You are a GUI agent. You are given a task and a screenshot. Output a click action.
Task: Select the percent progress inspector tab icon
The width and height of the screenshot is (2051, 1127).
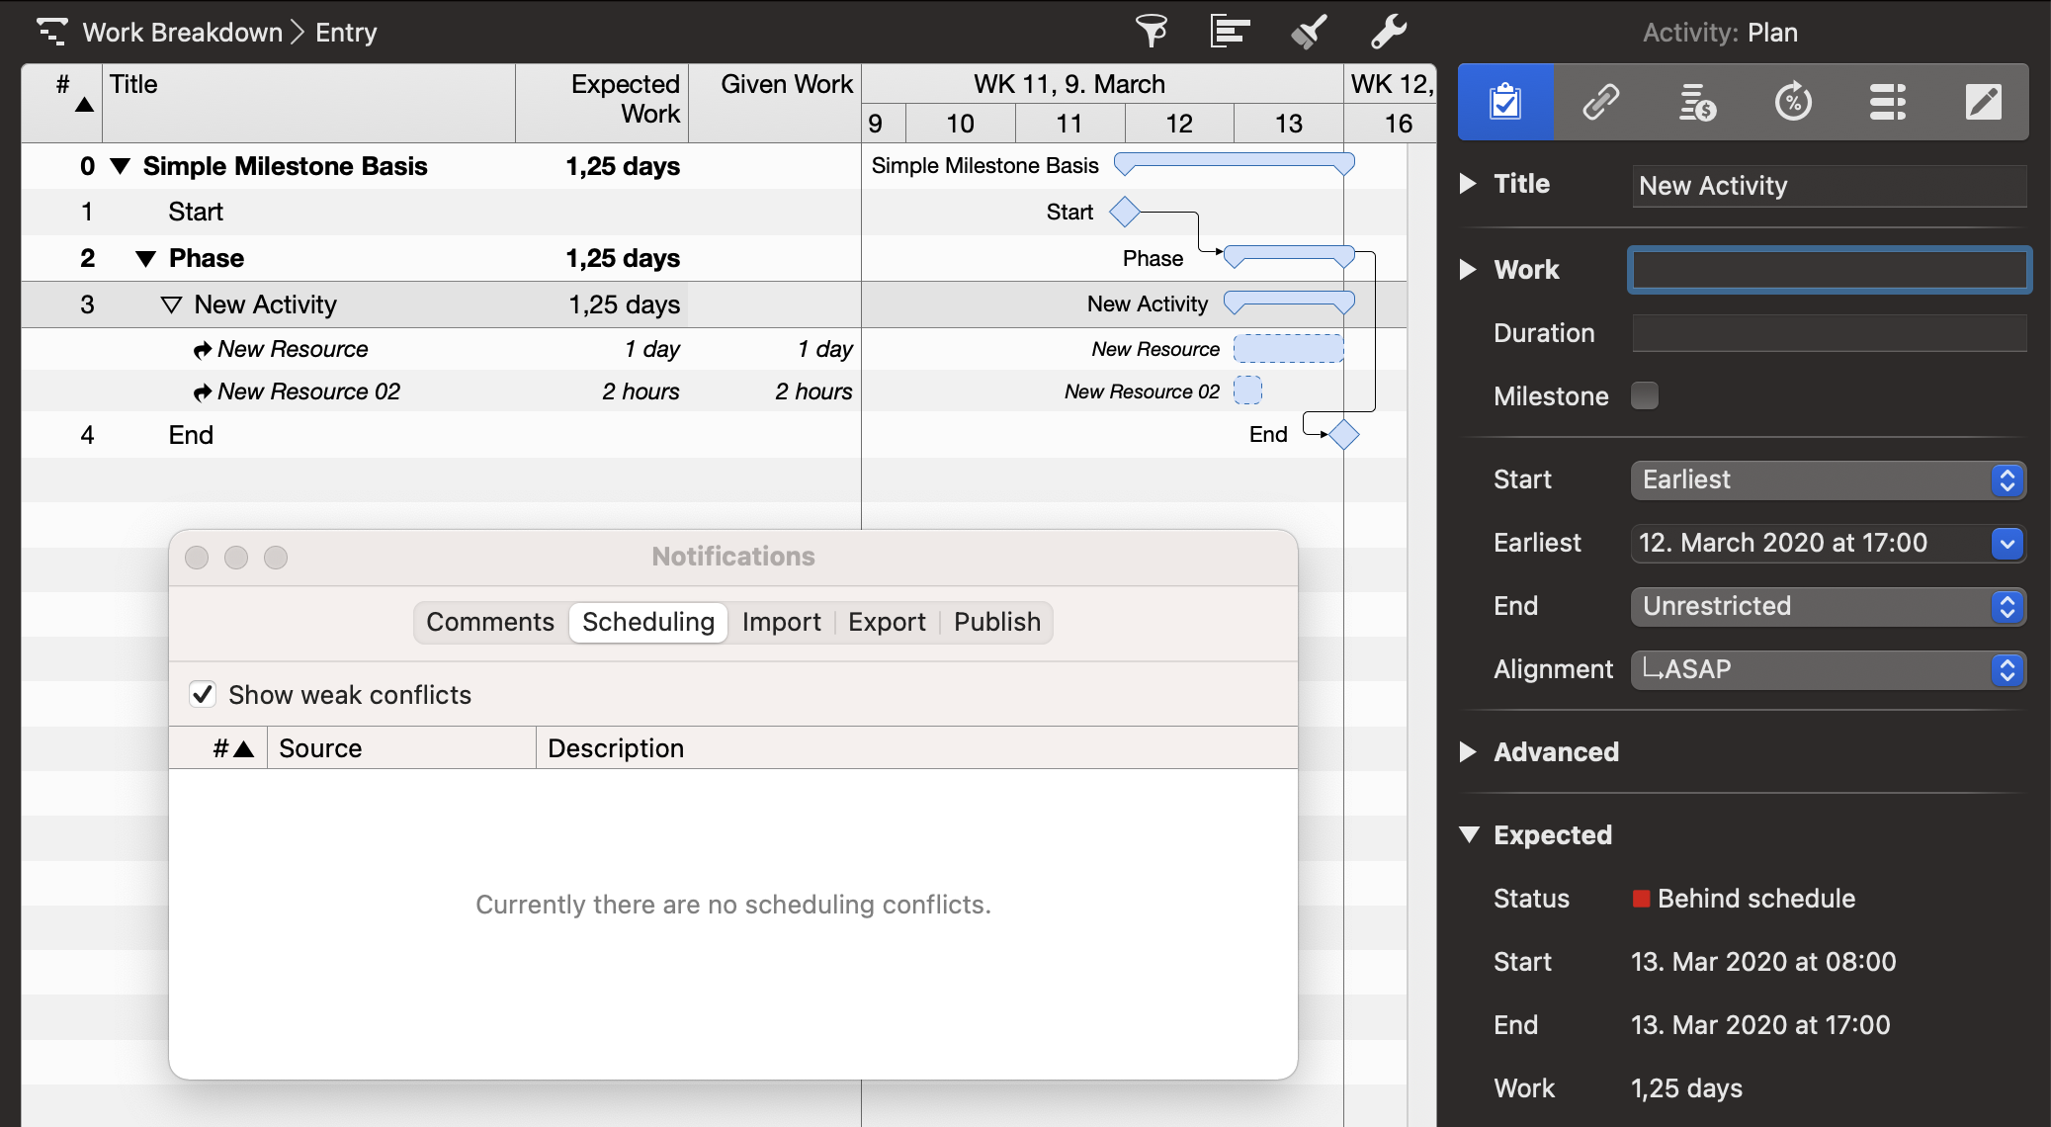click(1792, 102)
